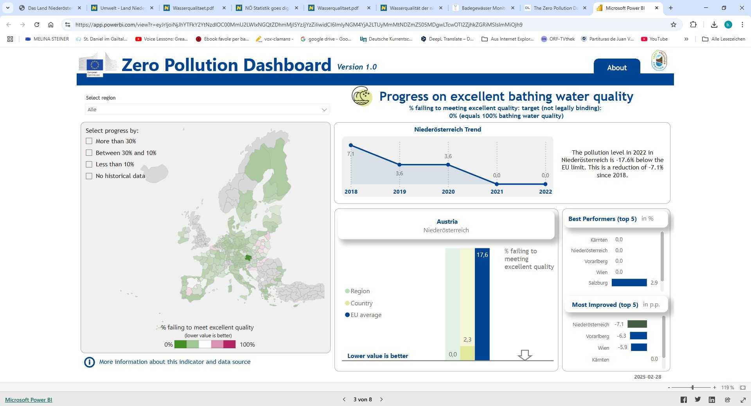Share the report on LinkedIn

(712, 399)
